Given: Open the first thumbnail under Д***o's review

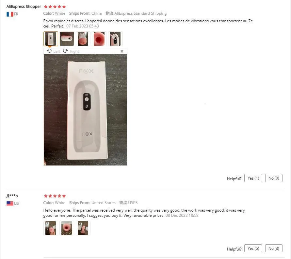Looking at the screenshot, I should click(50, 228).
